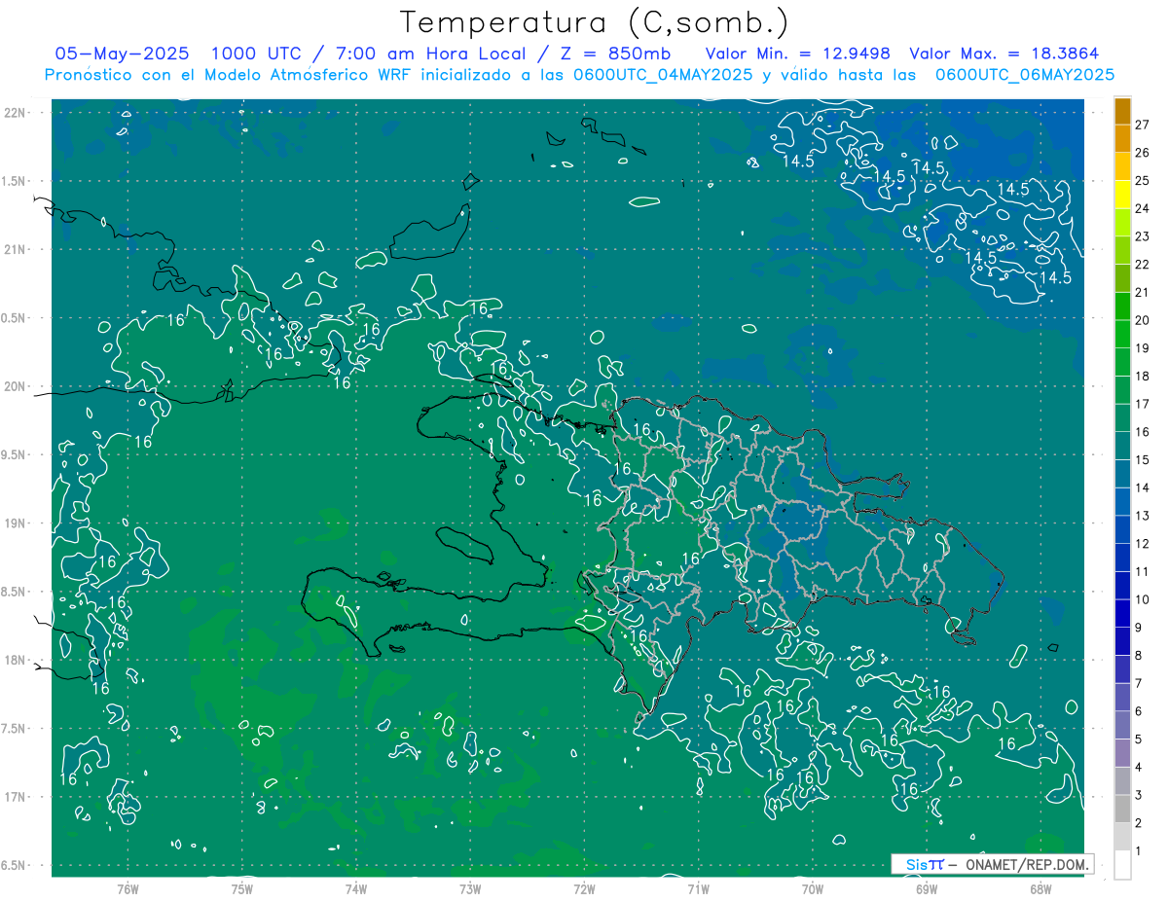Click color legend value '26'

coord(1143,153)
